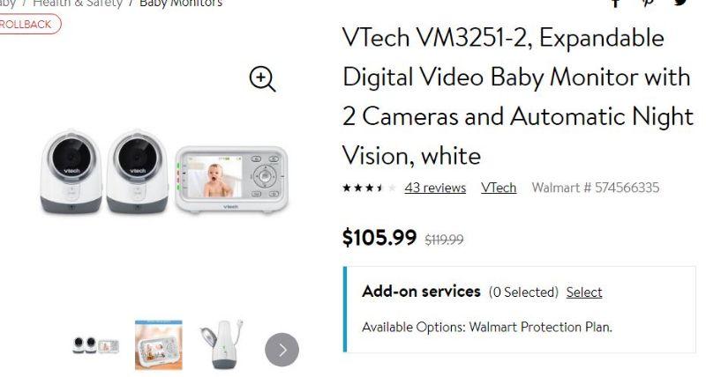Screen dimensions: 706x377
Task: Click the red ROLLBACK badge
Action: click(x=26, y=24)
